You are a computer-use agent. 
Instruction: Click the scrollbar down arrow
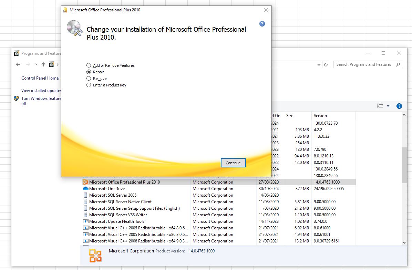point(404,243)
